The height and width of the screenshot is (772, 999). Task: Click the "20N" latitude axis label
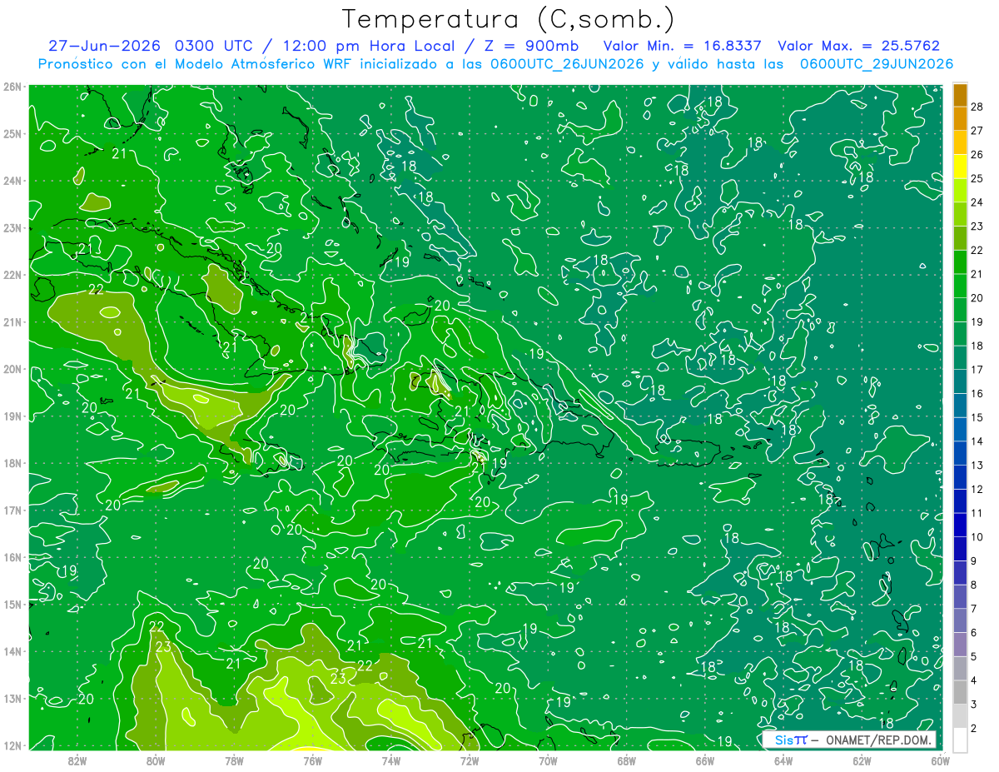[12, 369]
